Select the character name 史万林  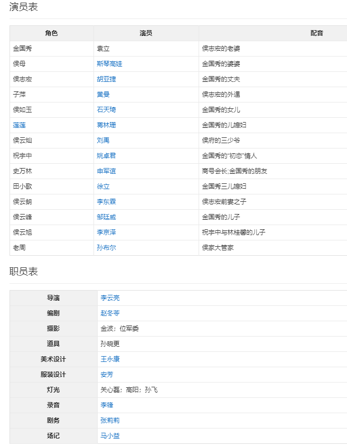[22, 171]
